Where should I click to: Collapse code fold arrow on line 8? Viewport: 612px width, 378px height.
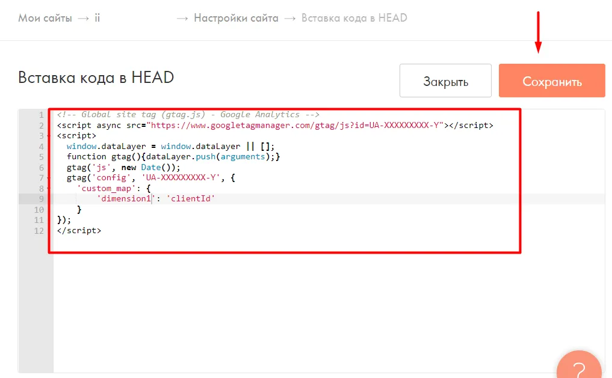(48, 189)
